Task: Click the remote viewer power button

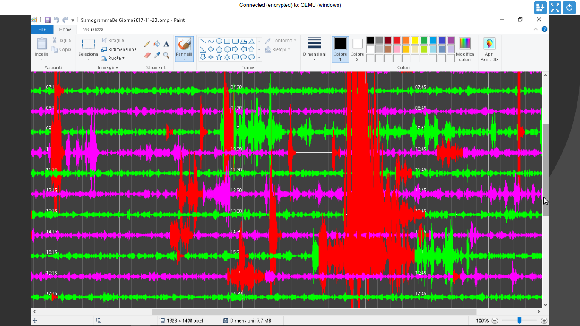Action: coord(569,7)
